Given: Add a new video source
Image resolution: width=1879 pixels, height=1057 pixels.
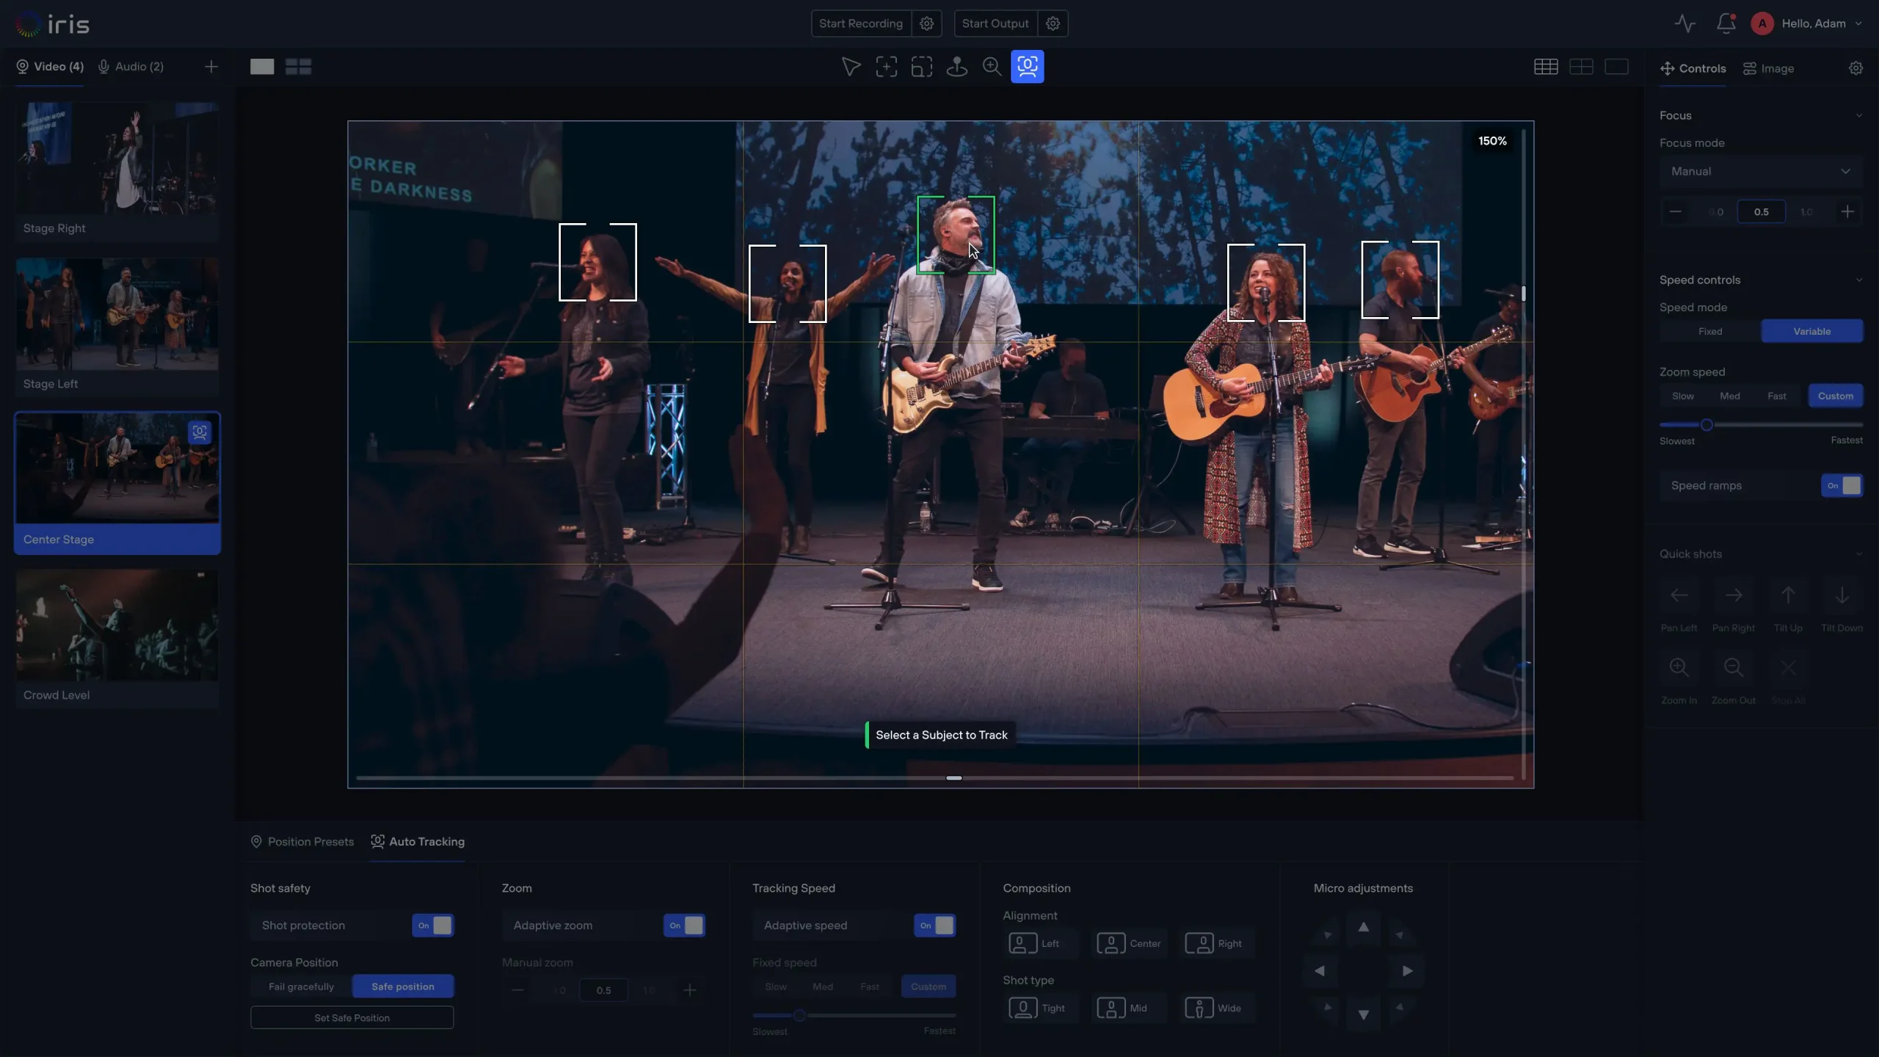Looking at the screenshot, I should click(x=211, y=67).
